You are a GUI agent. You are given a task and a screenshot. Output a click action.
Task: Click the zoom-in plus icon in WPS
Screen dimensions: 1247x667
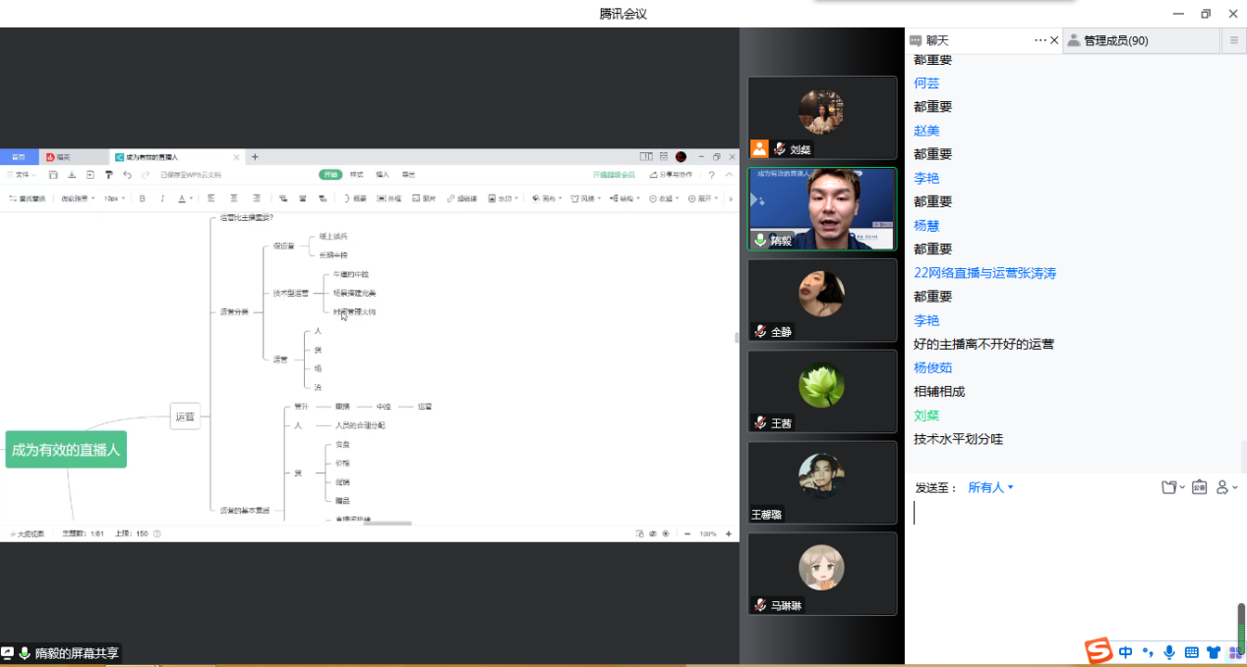pos(729,533)
